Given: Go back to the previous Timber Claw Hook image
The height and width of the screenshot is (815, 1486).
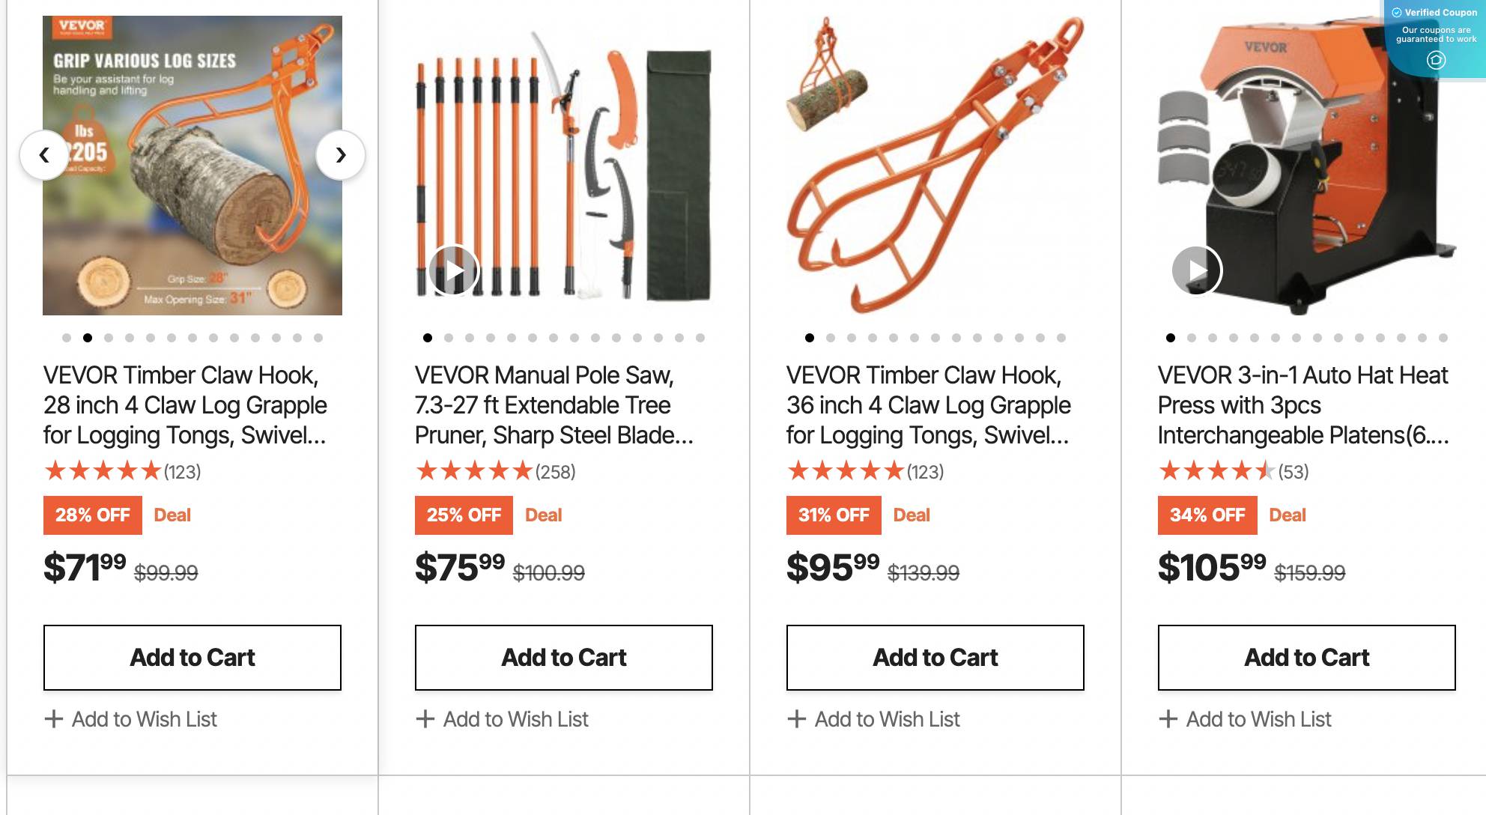Looking at the screenshot, I should coord(45,155).
